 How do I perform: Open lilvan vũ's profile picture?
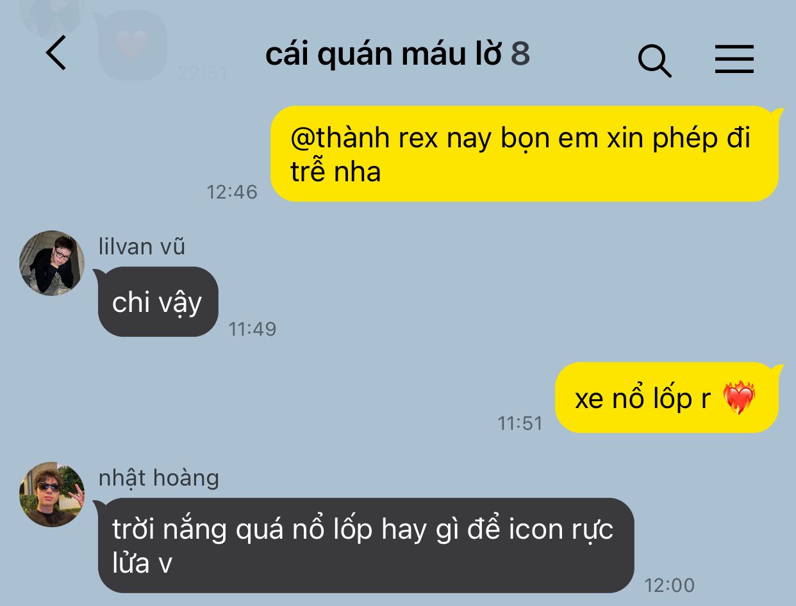tap(52, 263)
